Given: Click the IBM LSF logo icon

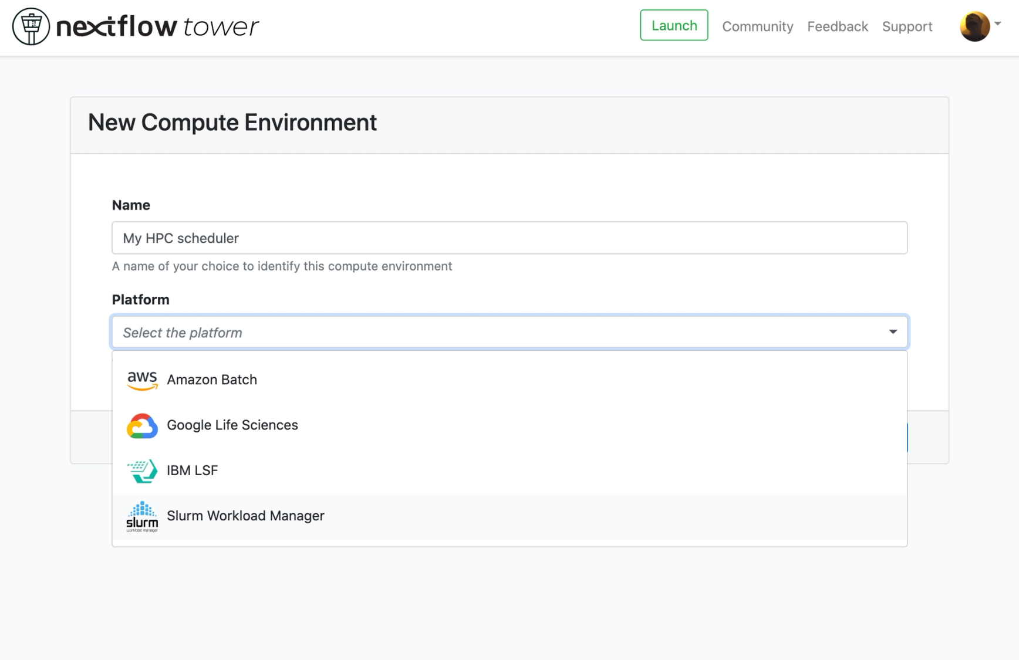Looking at the screenshot, I should coord(142,471).
